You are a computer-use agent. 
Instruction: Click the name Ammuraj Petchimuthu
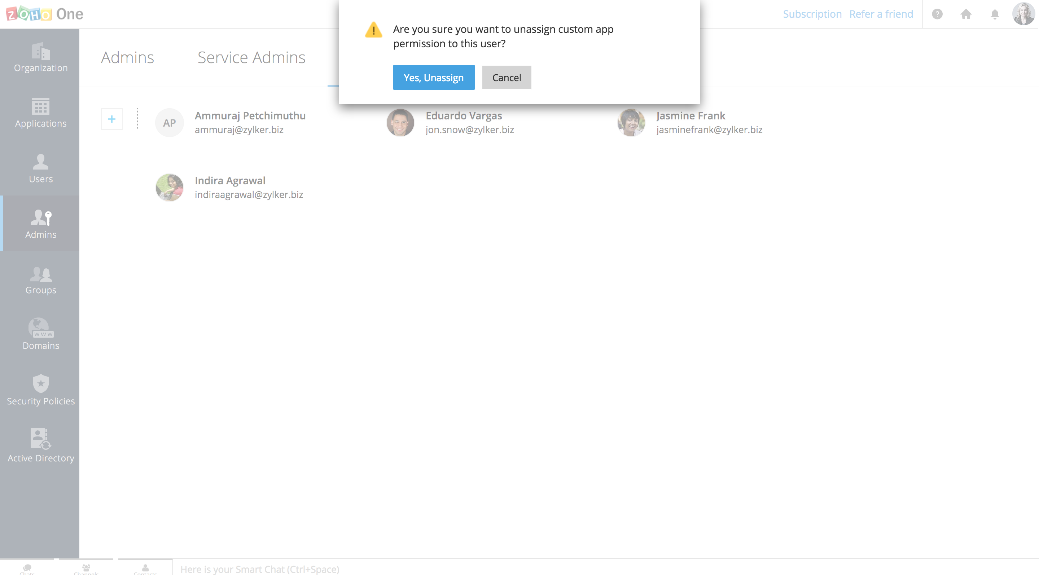[x=250, y=116]
